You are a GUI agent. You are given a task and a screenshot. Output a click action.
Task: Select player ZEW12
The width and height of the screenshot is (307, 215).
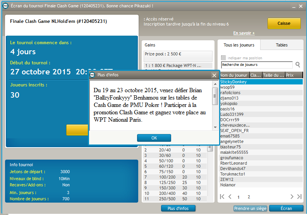[261, 179]
